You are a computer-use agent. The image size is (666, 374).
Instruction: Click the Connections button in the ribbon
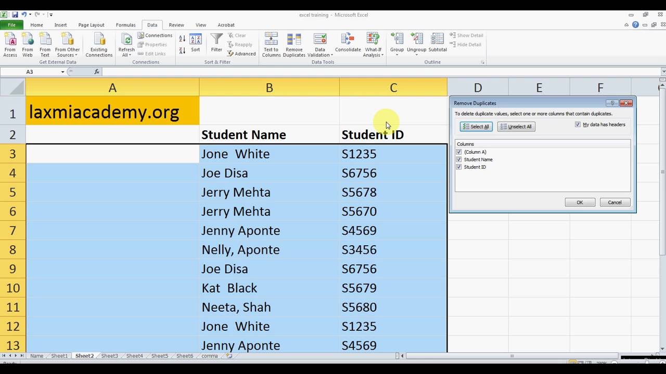coord(155,35)
